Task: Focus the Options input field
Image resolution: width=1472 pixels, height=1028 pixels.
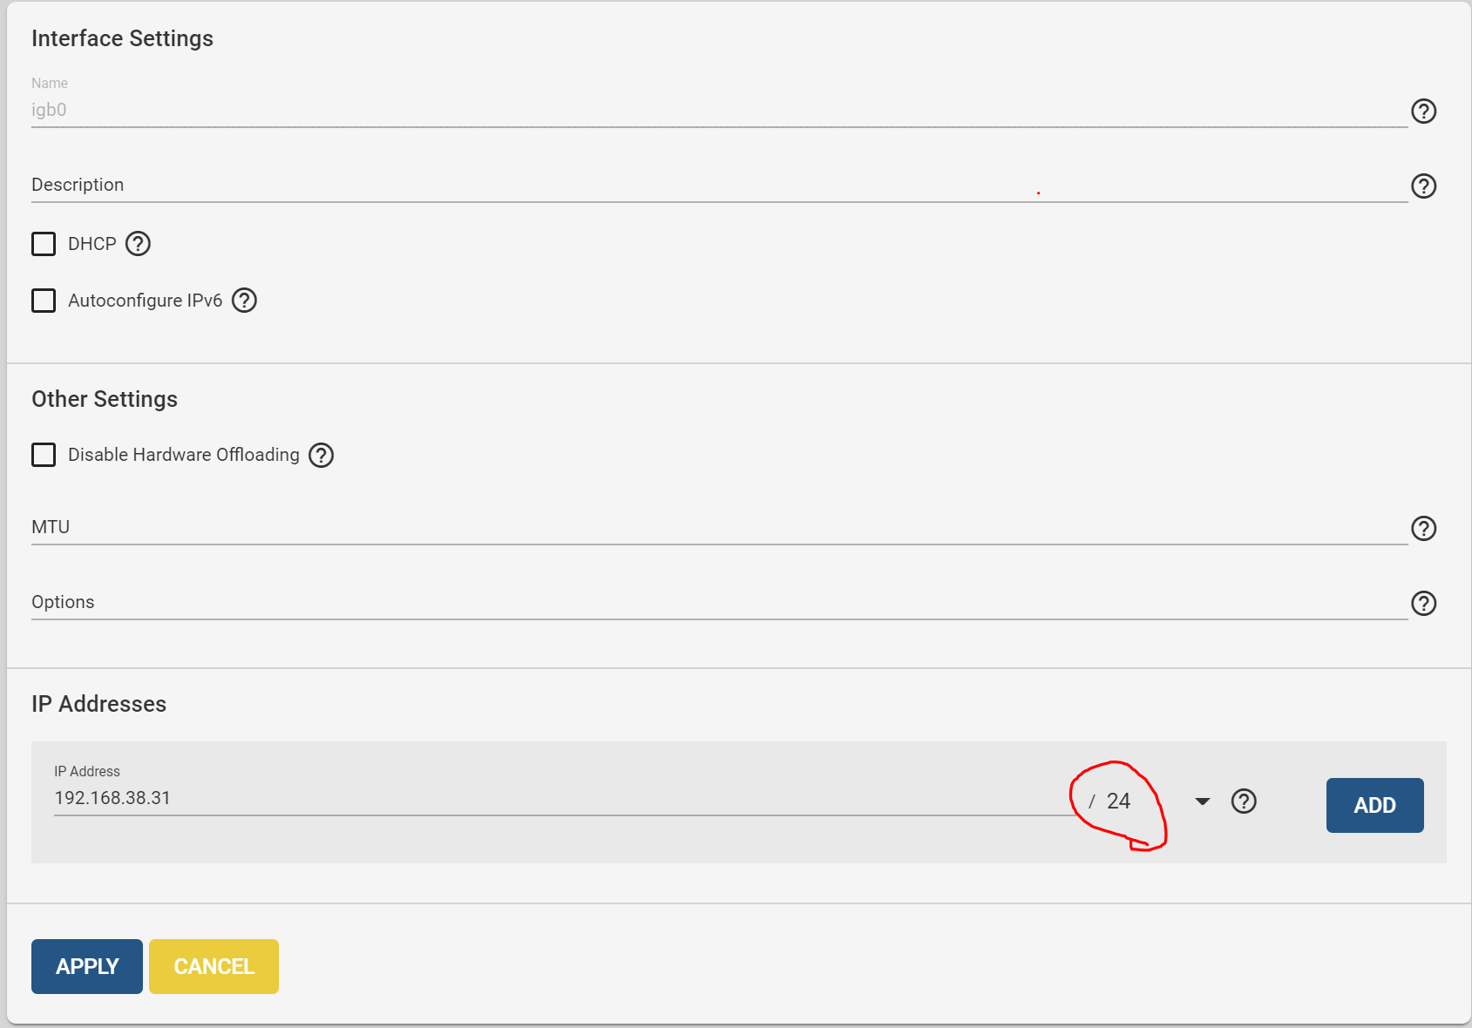Action: click(x=719, y=602)
